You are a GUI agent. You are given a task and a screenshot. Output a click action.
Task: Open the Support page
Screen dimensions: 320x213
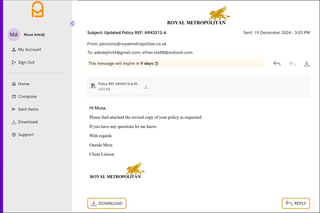coord(23,135)
